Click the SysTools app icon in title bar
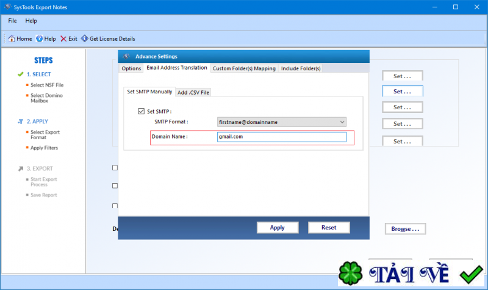The image size is (488, 290). 7,7
